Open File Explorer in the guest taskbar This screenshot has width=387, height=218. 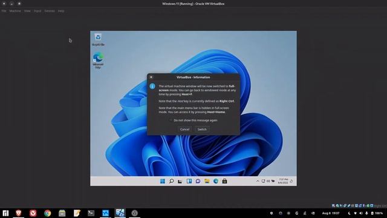(x=207, y=181)
